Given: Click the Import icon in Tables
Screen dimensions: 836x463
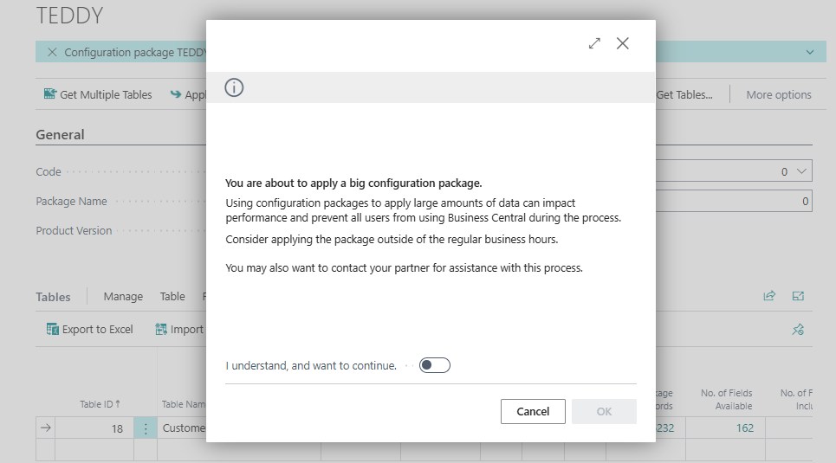Looking at the screenshot, I should pos(161,329).
